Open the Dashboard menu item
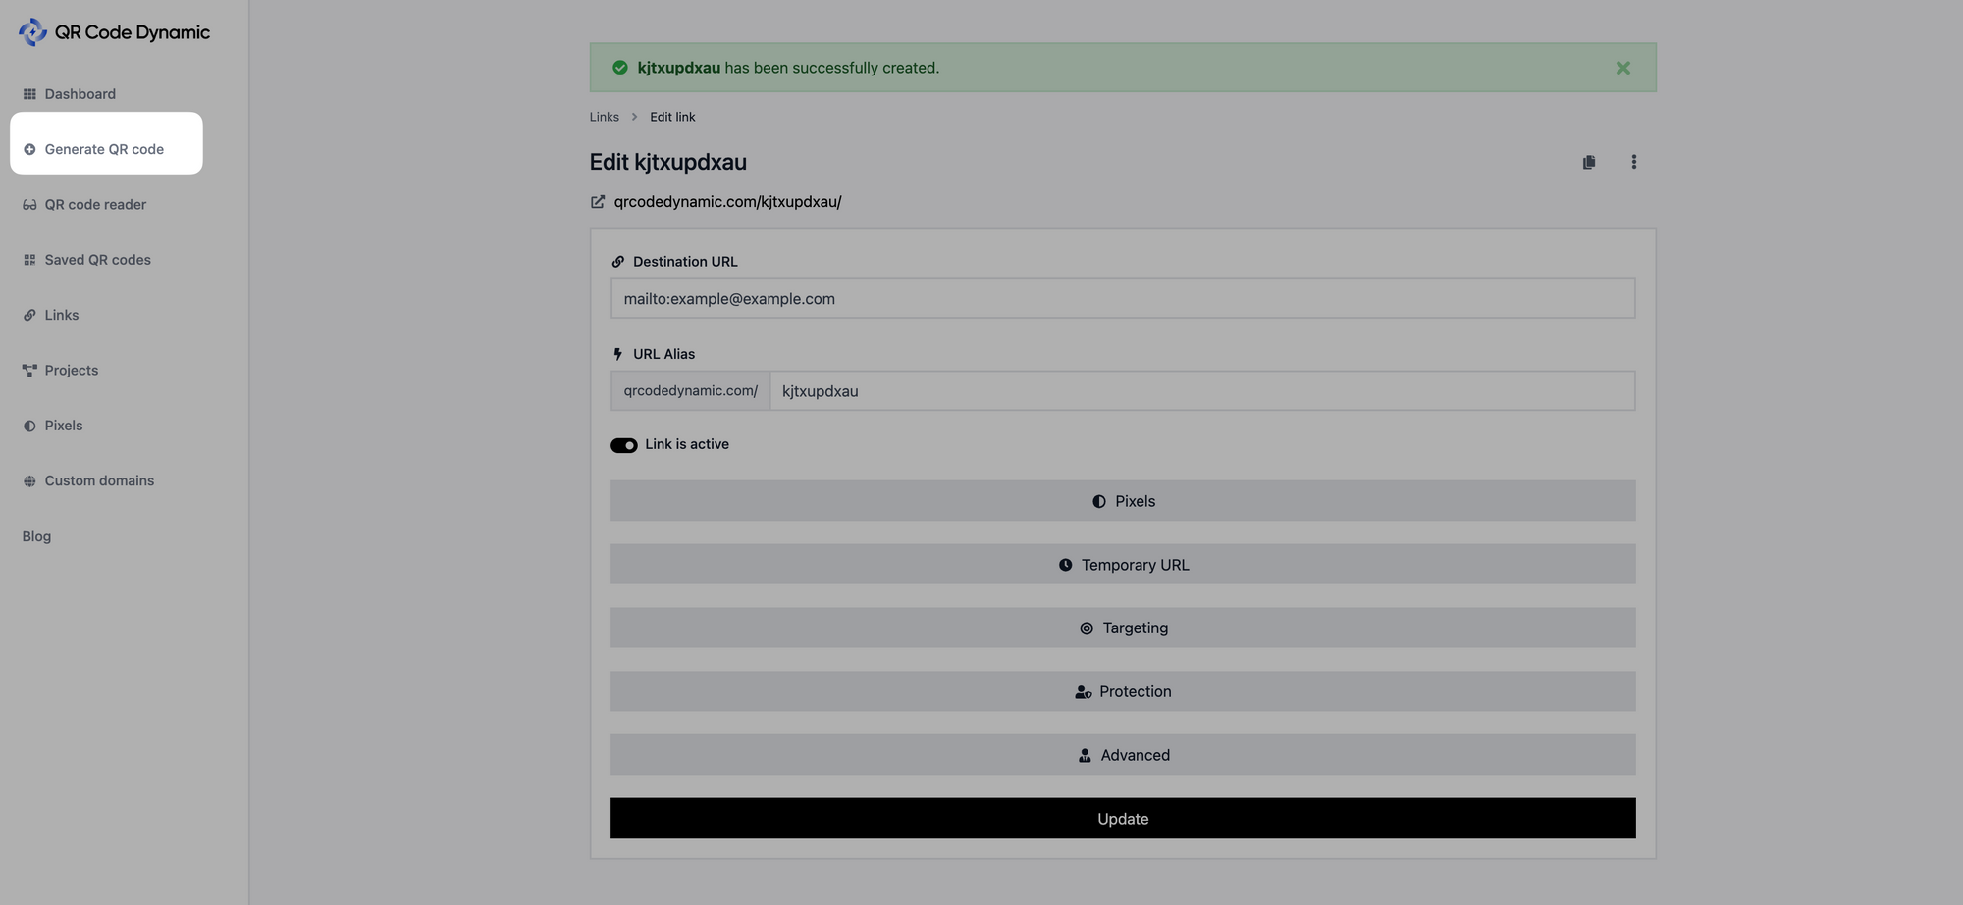 (69, 94)
